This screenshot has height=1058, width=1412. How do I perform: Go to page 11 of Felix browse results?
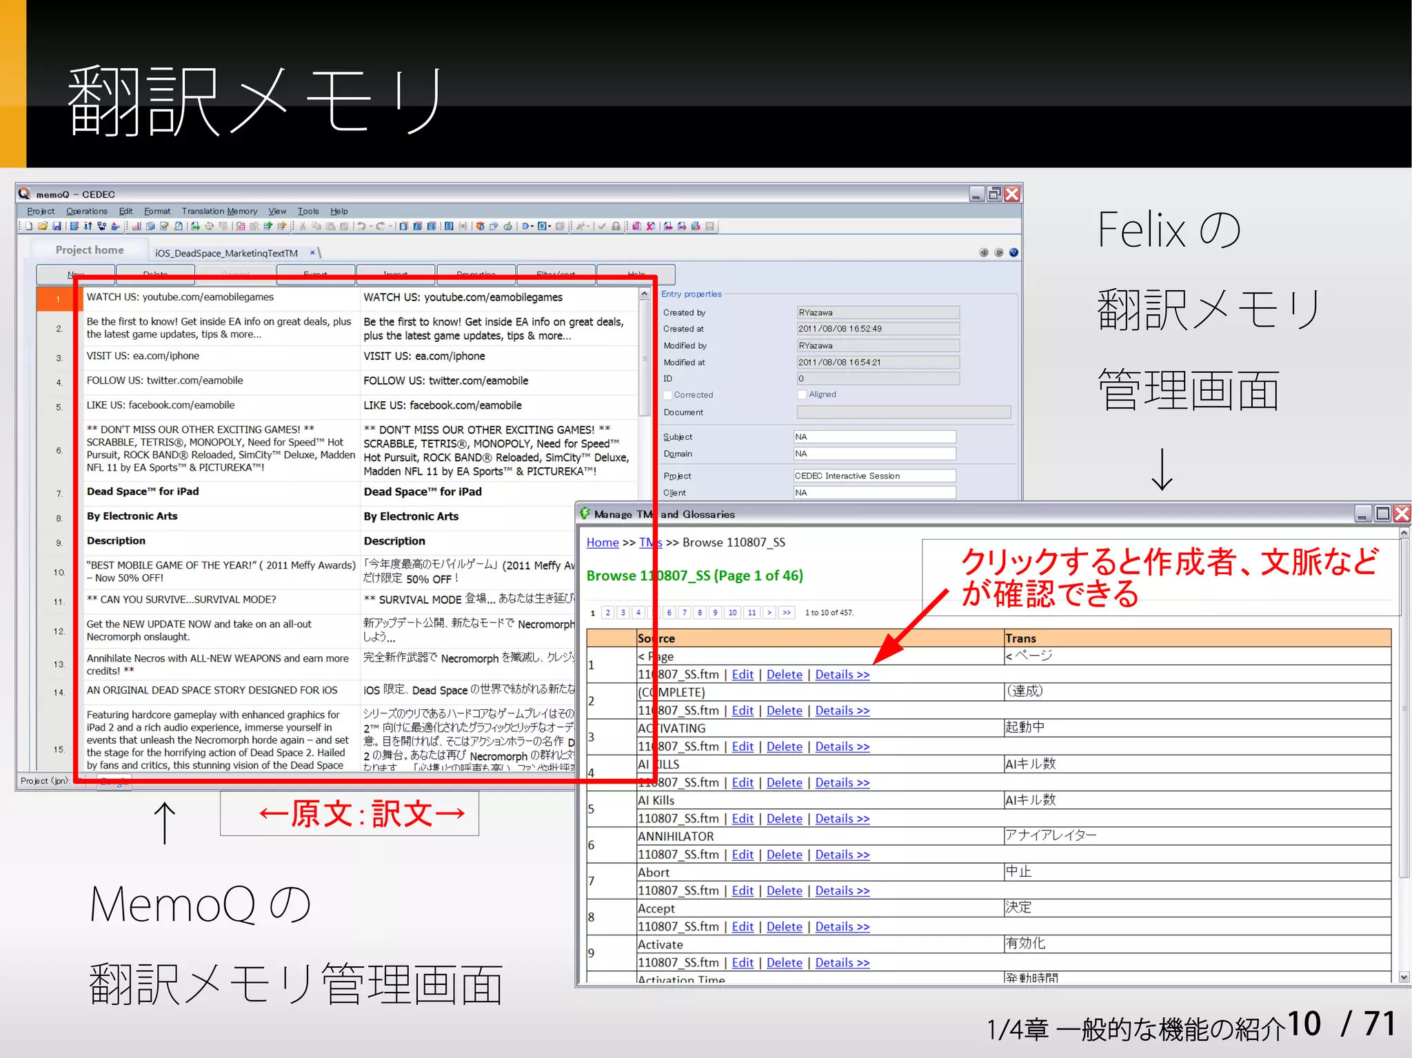(752, 612)
